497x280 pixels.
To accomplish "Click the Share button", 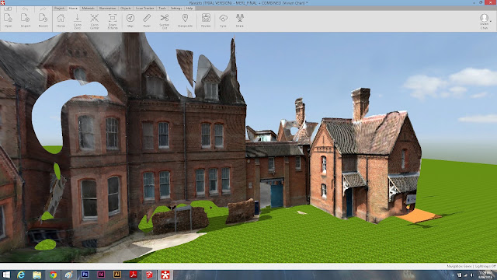I will [240, 21].
